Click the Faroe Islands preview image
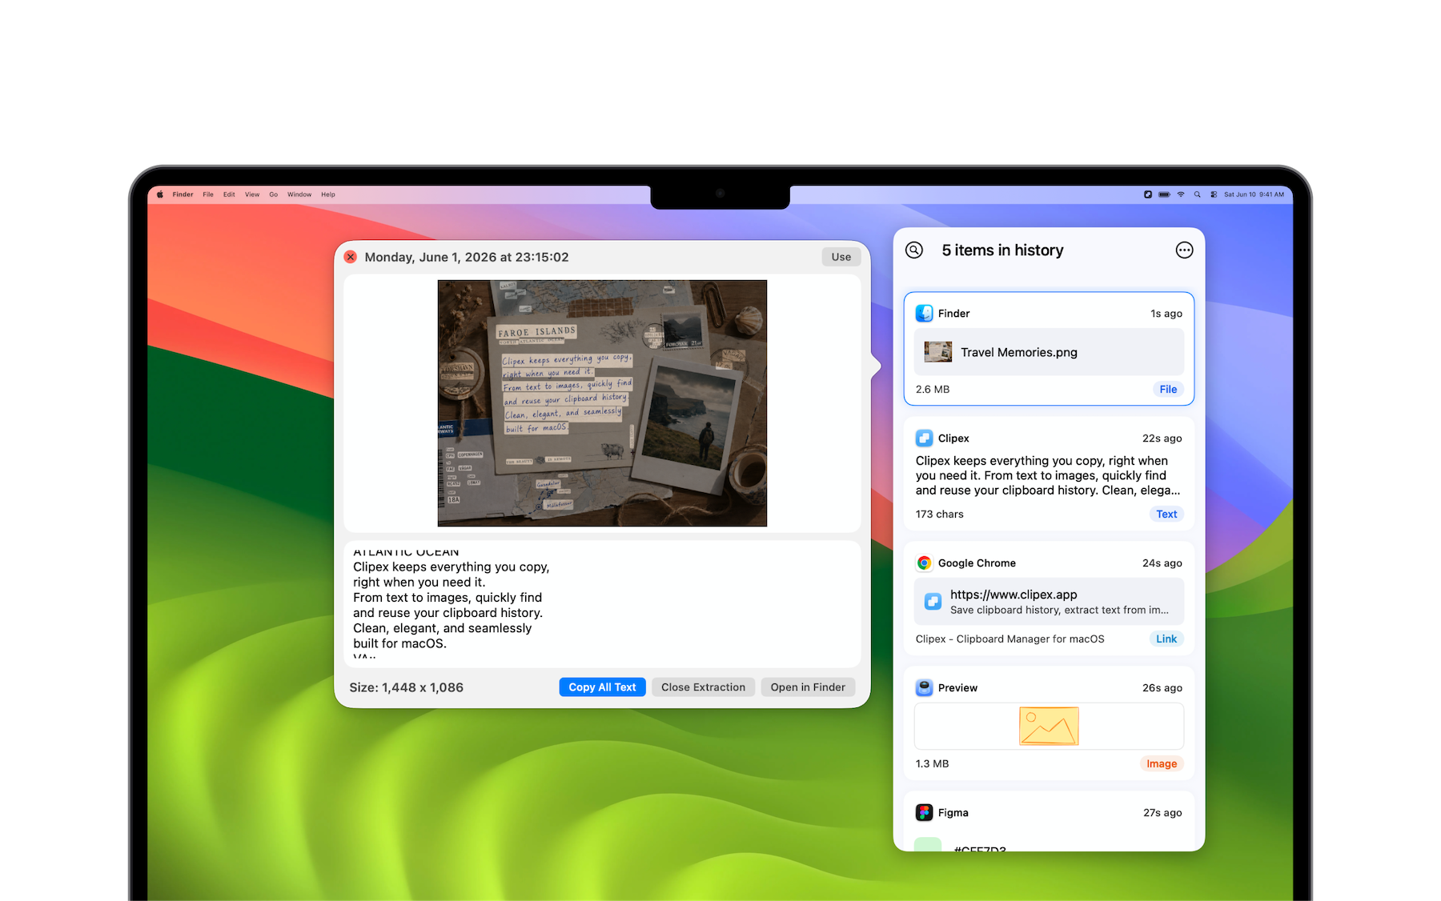1441x901 pixels. coord(602,403)
